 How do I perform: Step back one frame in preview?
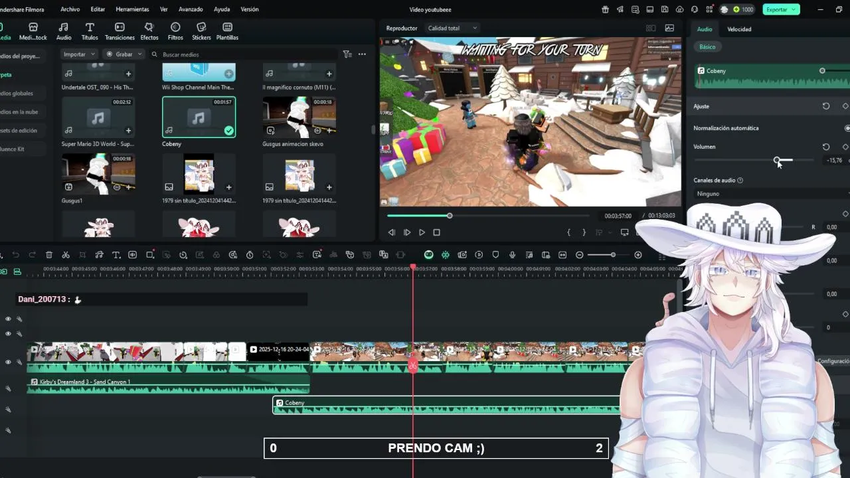[391, 232]
